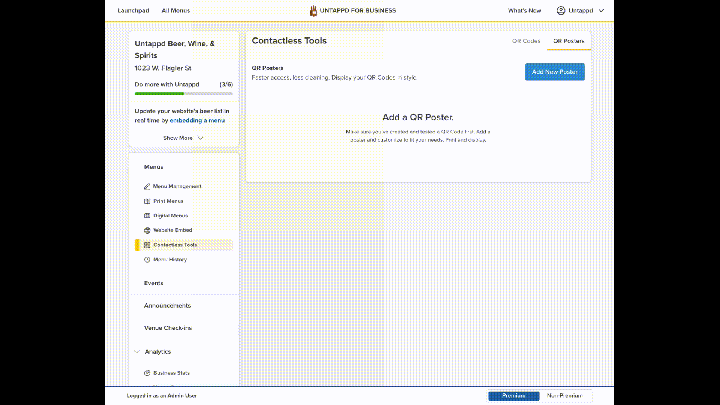
Task: Open Print Menus via its book icon
Action: (147, 201)
